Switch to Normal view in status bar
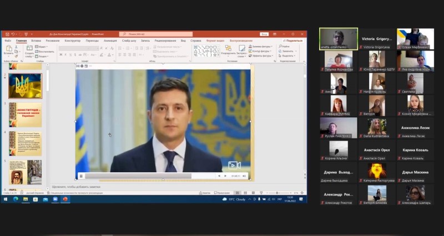The width and height of the screenshot is (444, 236). [238, 193]
